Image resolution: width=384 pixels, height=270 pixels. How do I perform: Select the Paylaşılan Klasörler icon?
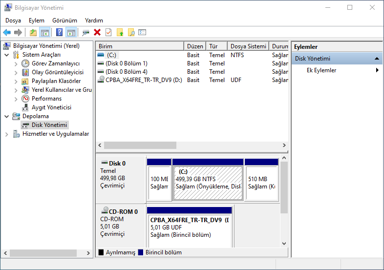tap(25, 81)
